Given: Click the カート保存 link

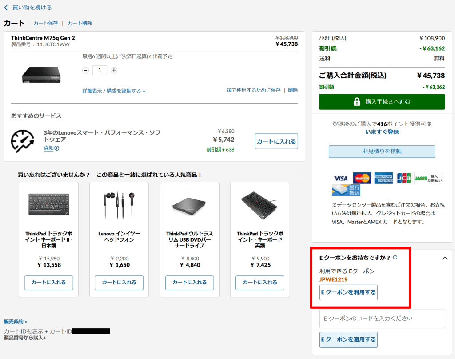Looking at the screenshot, I should click(45, 23).
